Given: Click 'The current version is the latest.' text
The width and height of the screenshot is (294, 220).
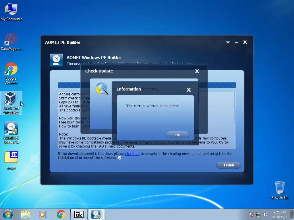Looking at the screenshot, I should 153,106.
